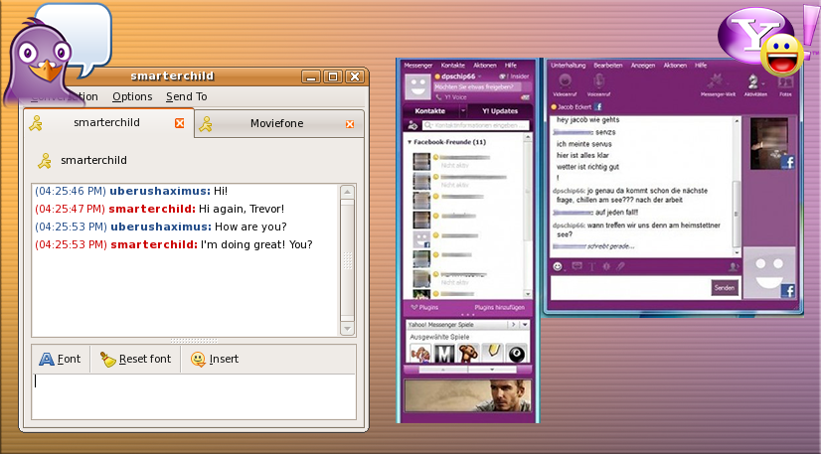Viewport: 821px width, 454px height.
Task: Expand dpschip66 status dropdown arrow
Action: (x=480, y=76)
